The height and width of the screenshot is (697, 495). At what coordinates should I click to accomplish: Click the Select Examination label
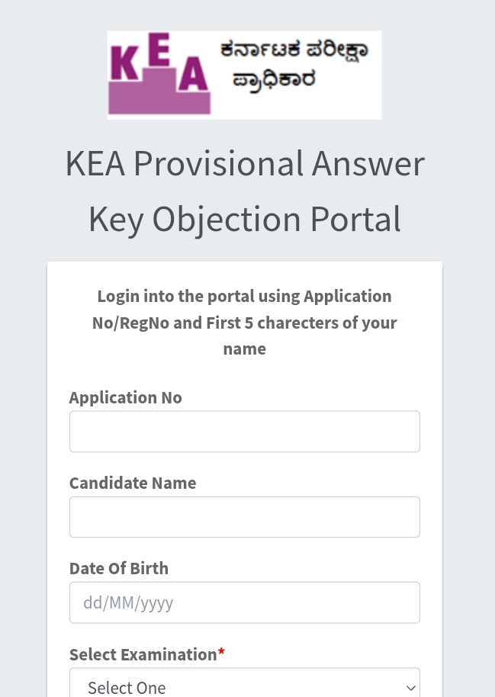[x=143, y=654]
